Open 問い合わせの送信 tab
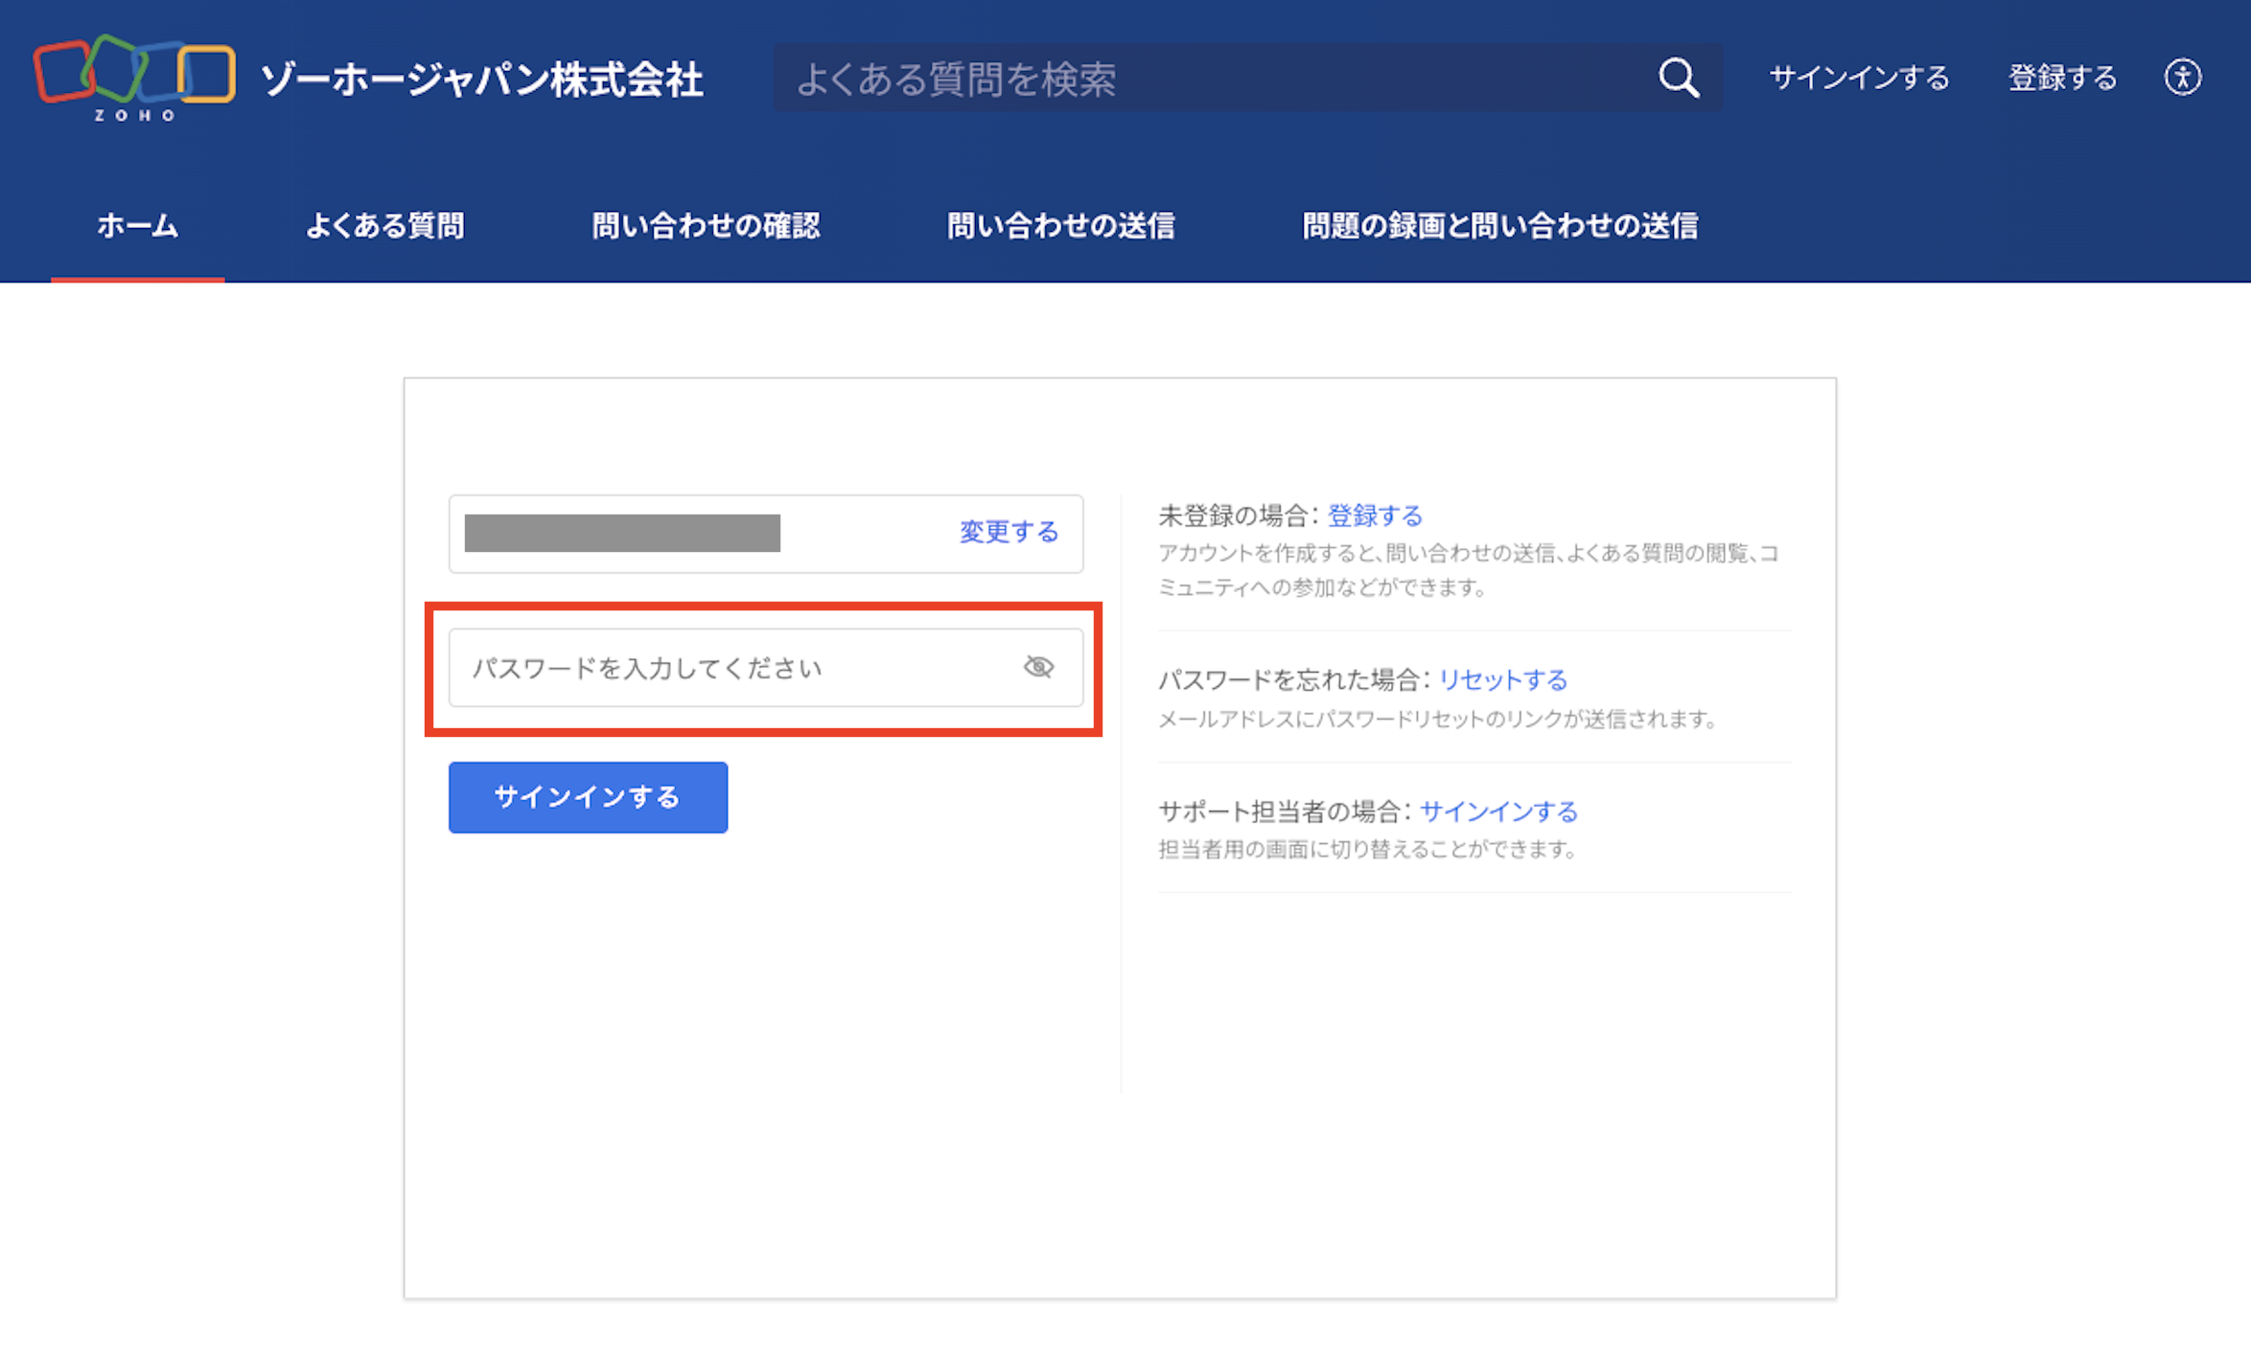2251x1353 pixels. (1060, 226)
